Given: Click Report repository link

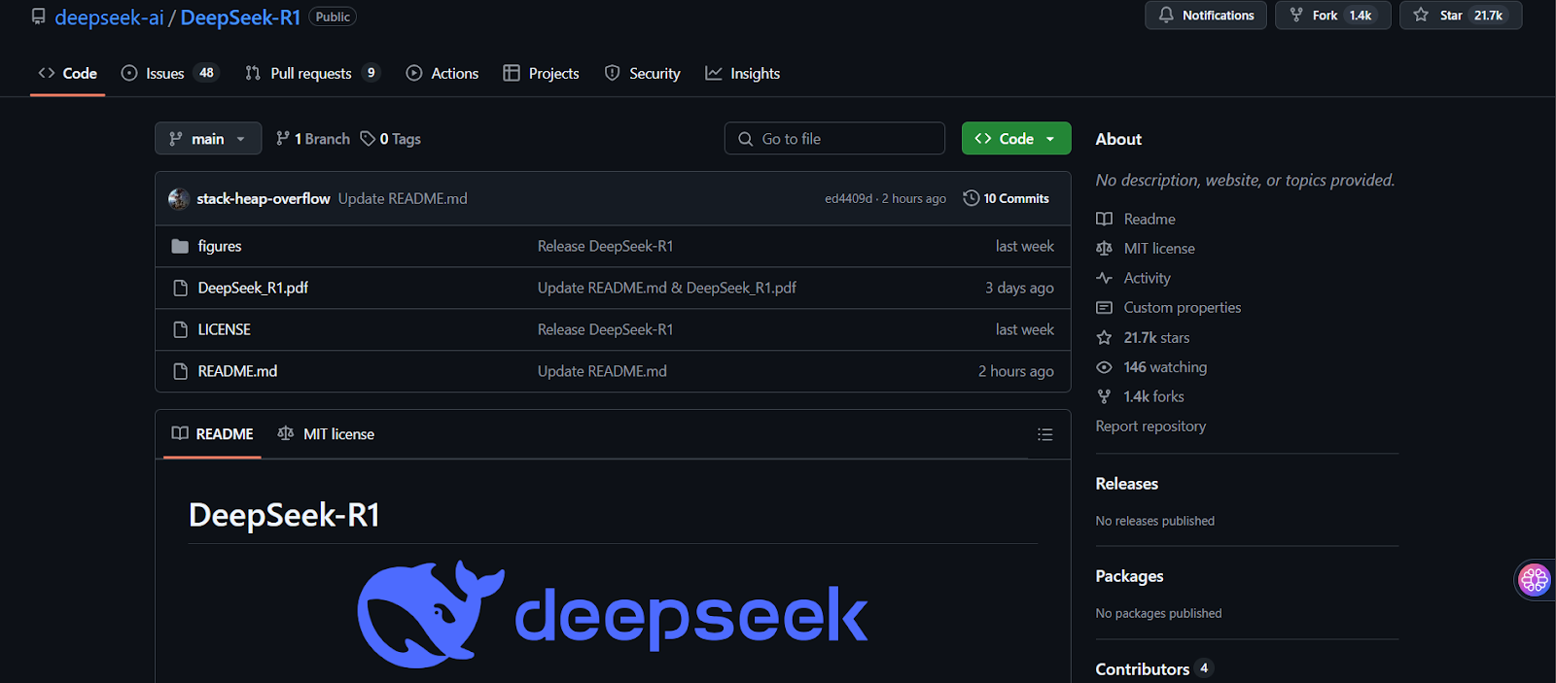Looking at the screenshot, I should [1150, 427].
